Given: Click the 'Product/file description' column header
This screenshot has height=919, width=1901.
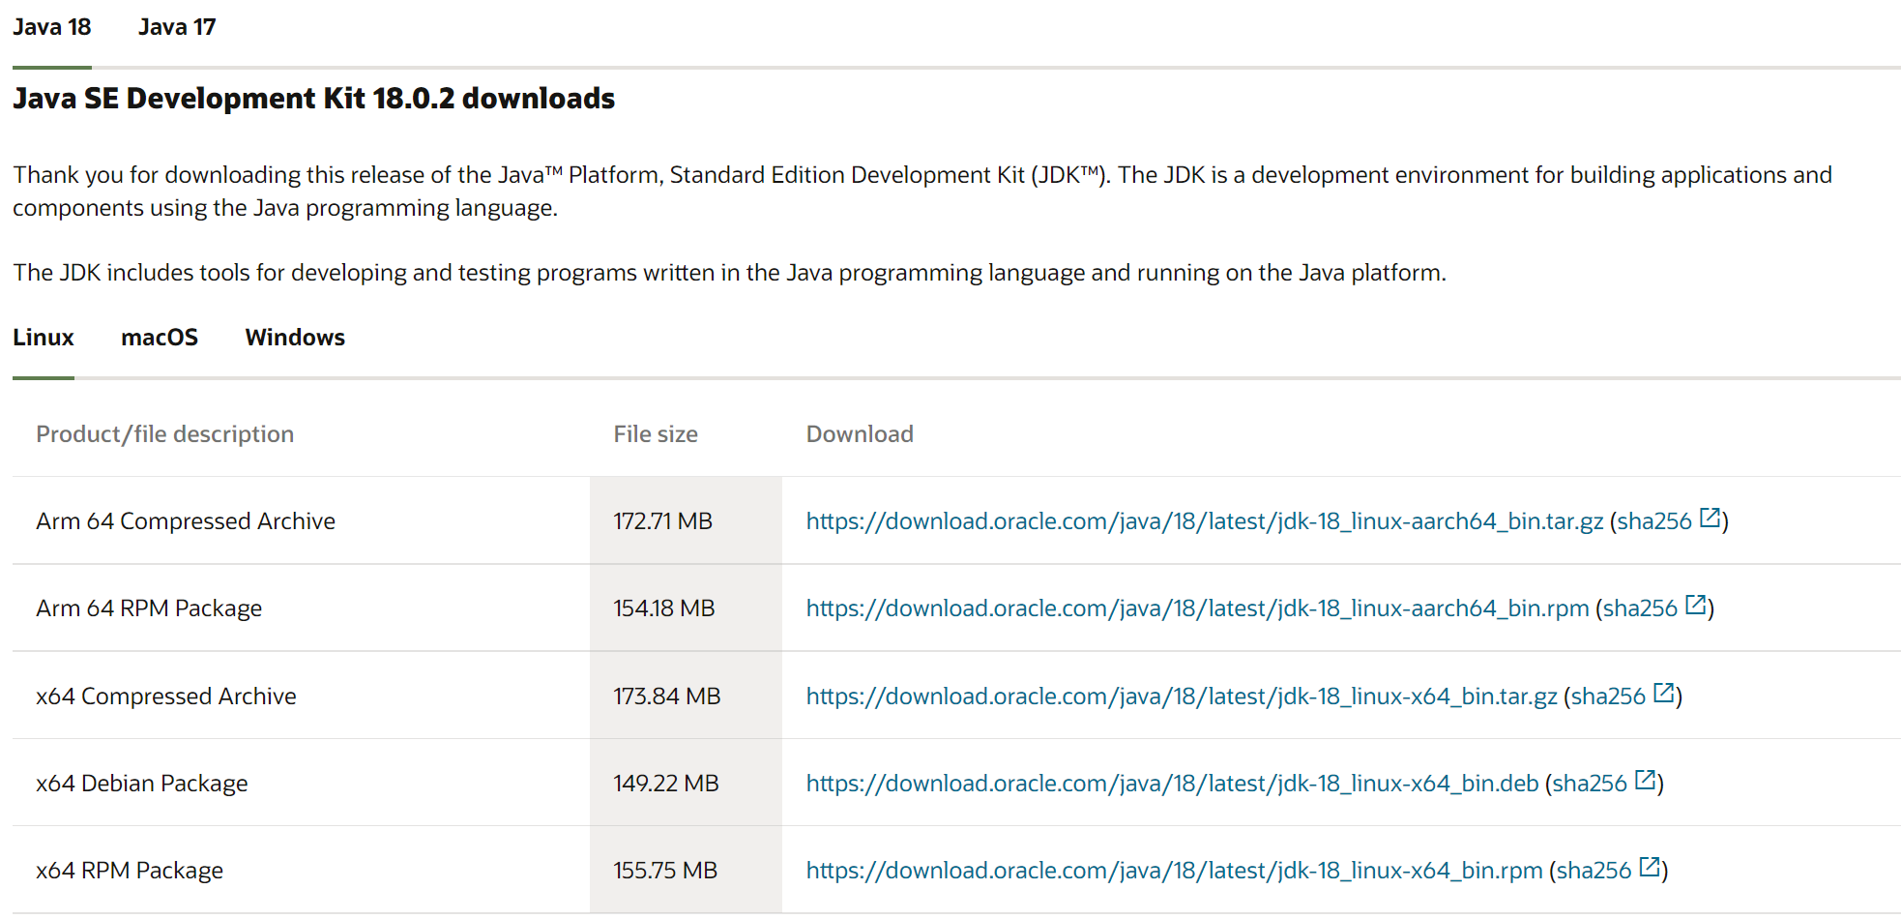Looking at the screenshot, I should click(x=165, y=434).
